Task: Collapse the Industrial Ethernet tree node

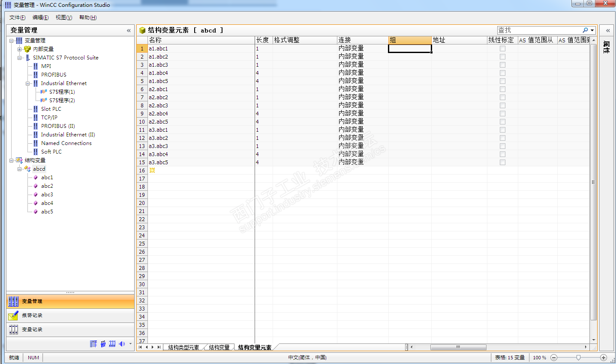Action: (27, 83)
